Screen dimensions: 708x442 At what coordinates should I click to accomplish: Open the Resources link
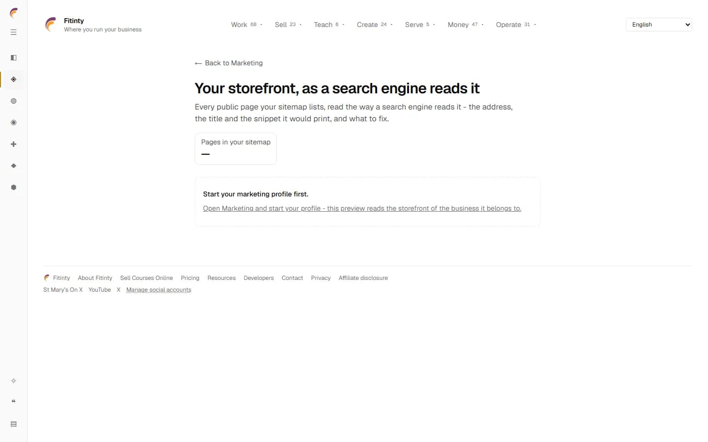point(222,278)
